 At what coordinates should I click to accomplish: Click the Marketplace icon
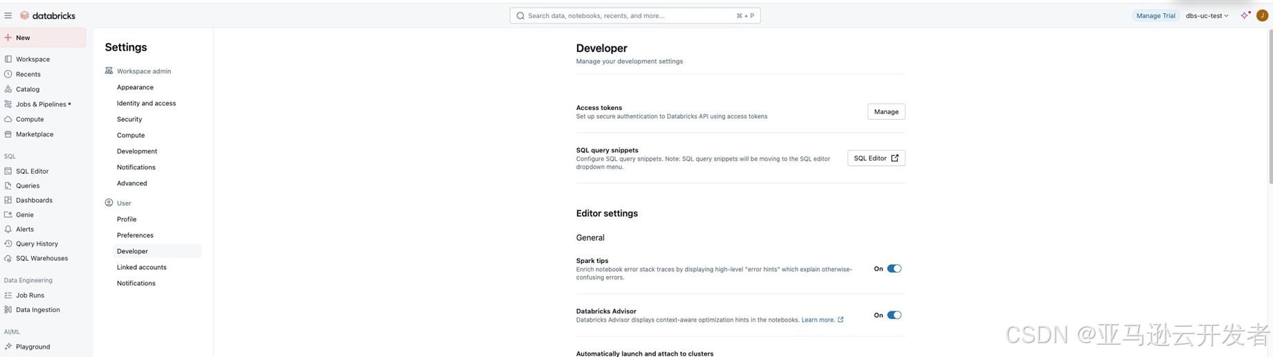coord(8,134)
